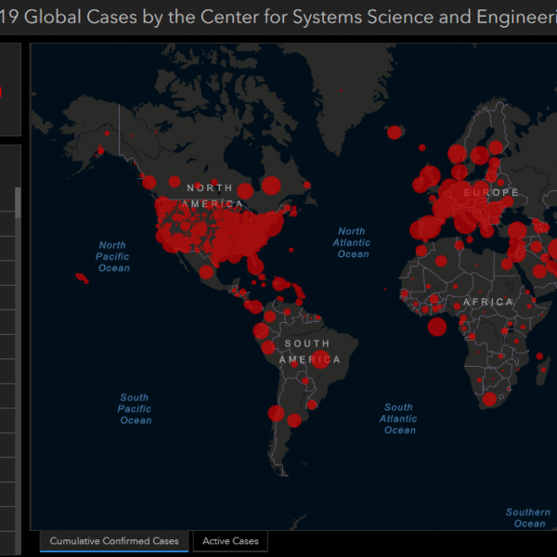Click the red dot on Madagascar

[543, 369]
